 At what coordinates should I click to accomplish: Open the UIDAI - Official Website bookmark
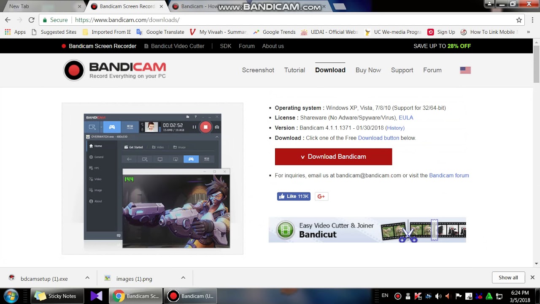pyautogui.click(x=329, y=32)
